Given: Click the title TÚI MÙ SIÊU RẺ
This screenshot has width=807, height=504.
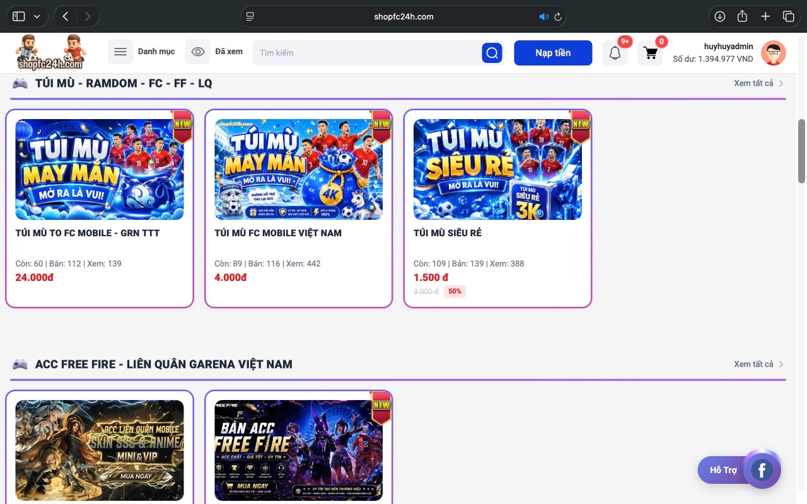Looking at the screenshot, I should [448, 233].
